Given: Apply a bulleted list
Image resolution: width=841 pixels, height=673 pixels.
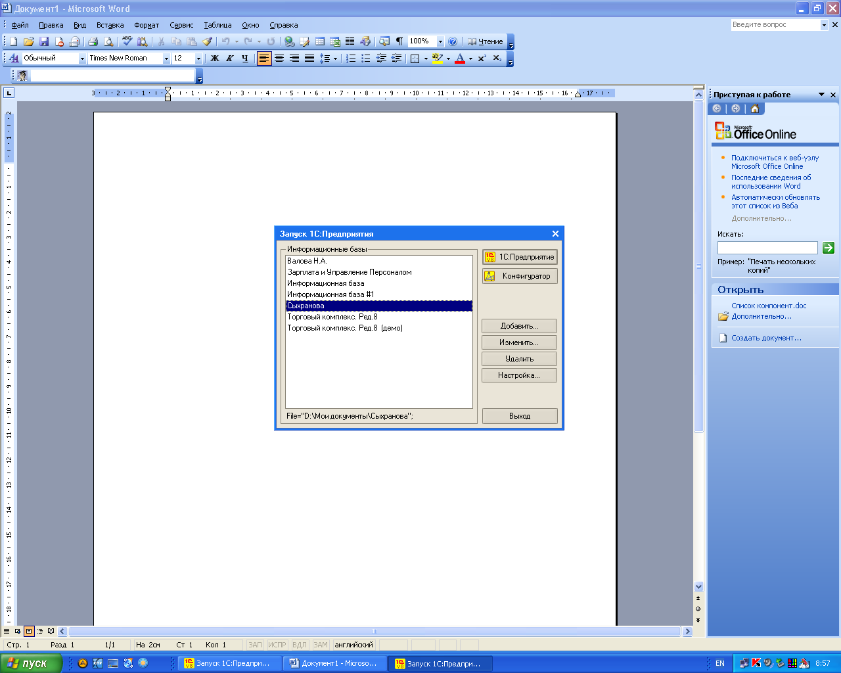Looking at the screenshot, I should (x=366, y=58).
